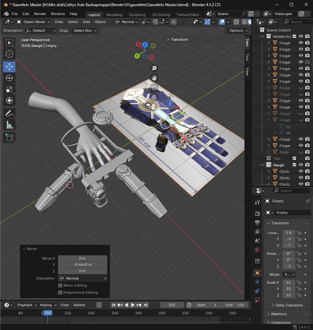Open the Add menu in viewport header
The height and width of the screenshot is (330, 313).
[87, 22]
